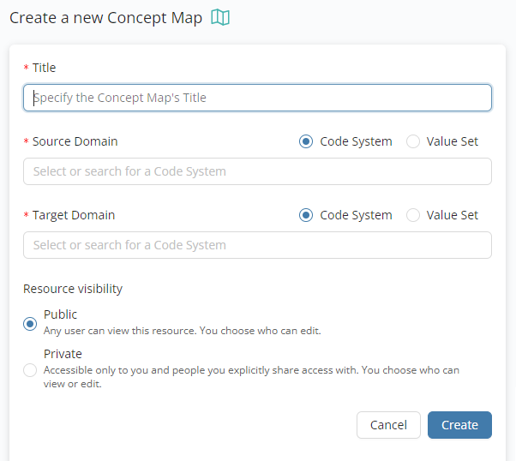This screenshot has height=461, width=516.
Task: Click the Concept Map icon beside the heading
Action: pyautogui.click(x=220, y=18)
